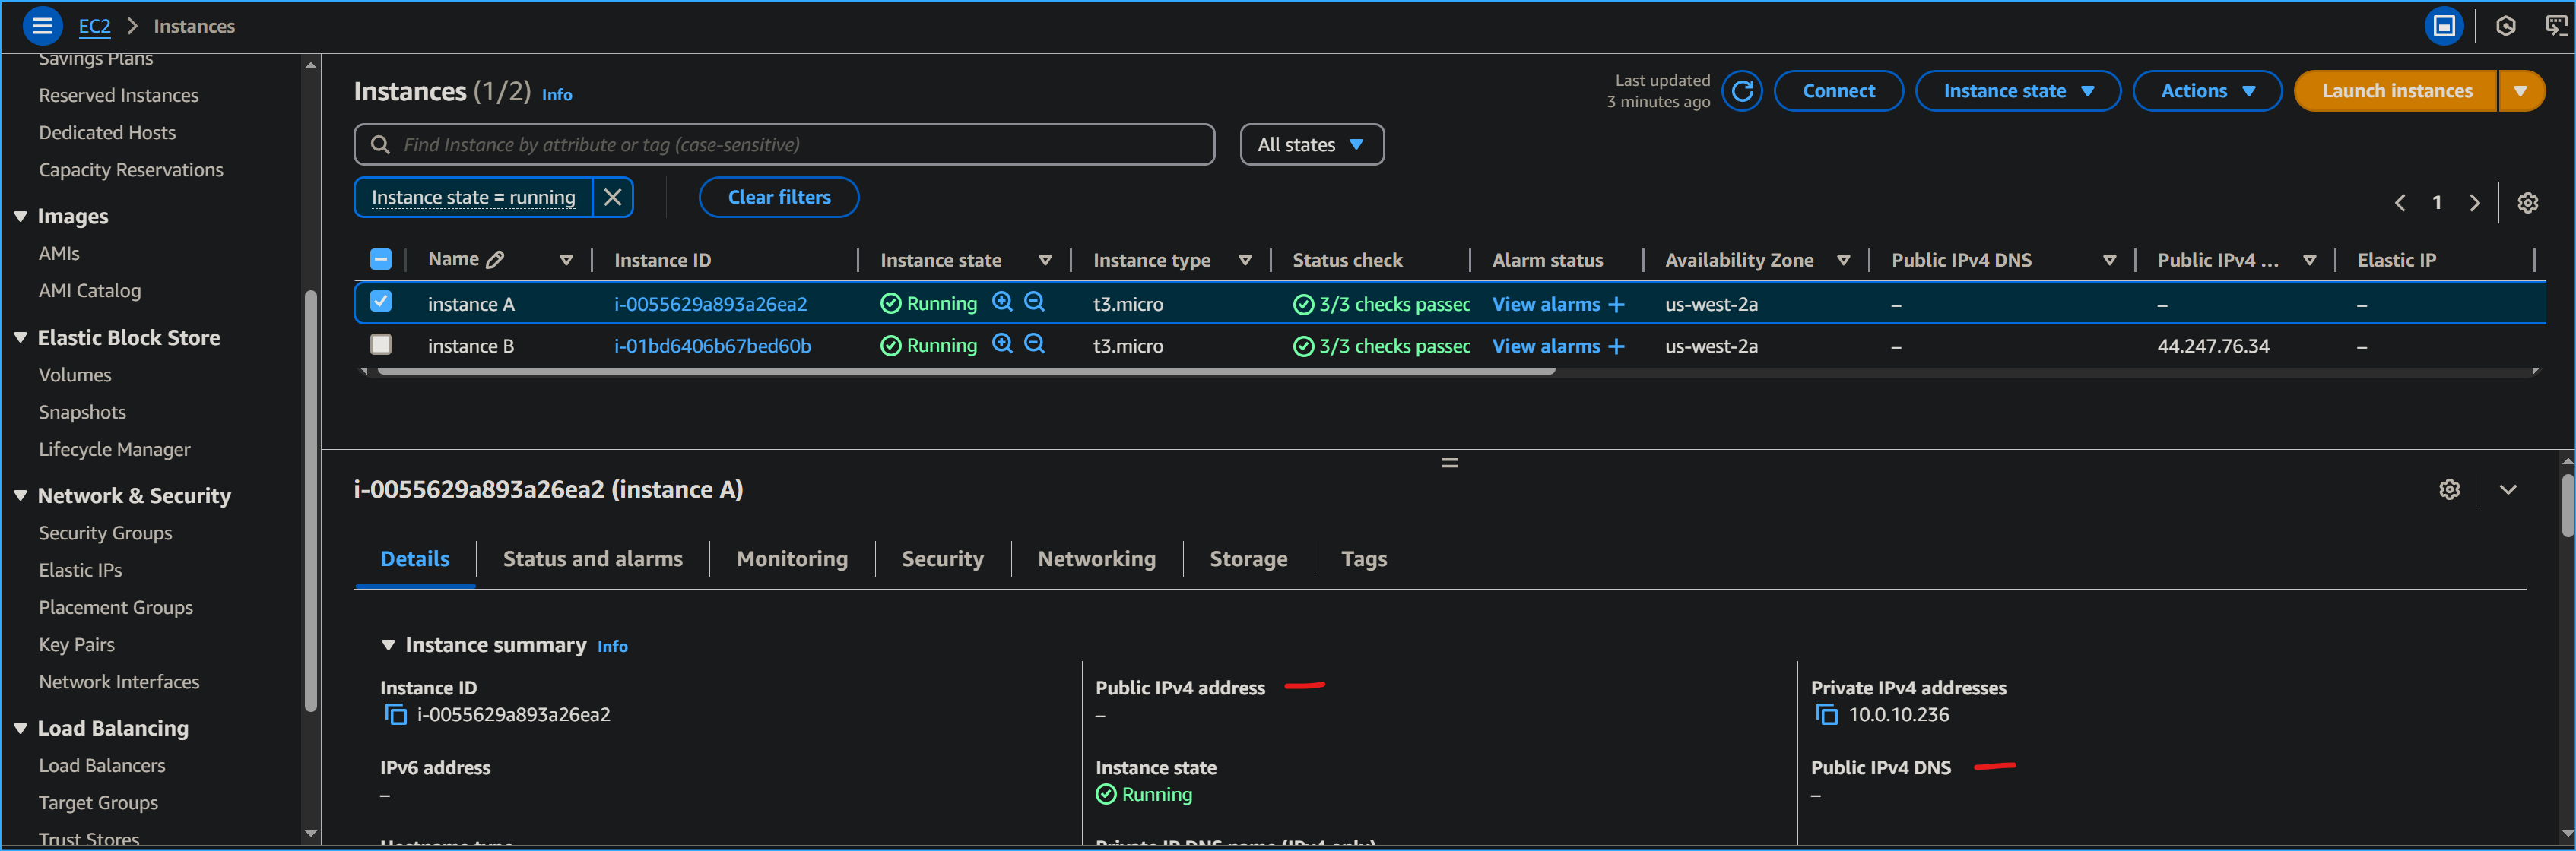The image size is (2576, 851).
Task: Open the hamburger navigation menu
Action: [x=42, y=26]
